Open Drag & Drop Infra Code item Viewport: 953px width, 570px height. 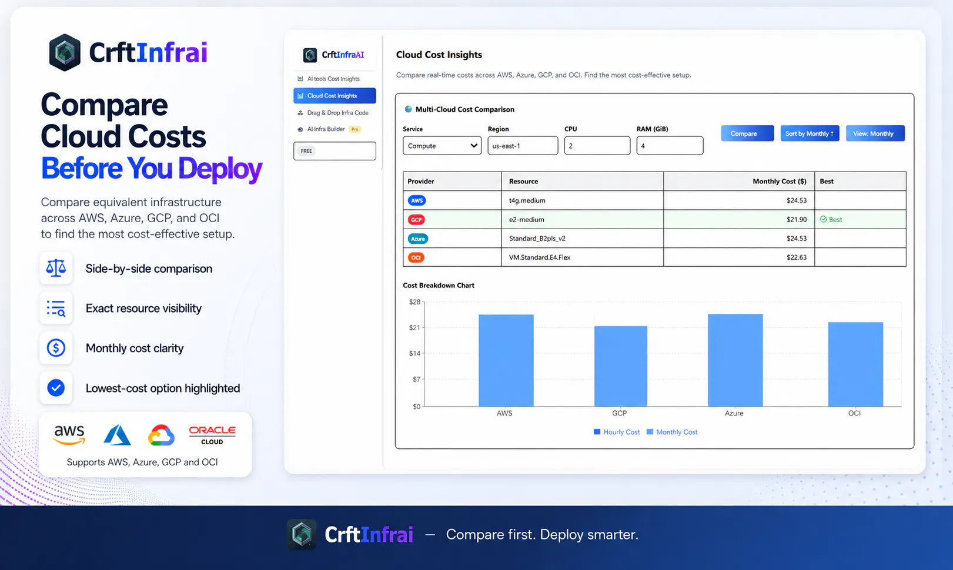point(333,113)
